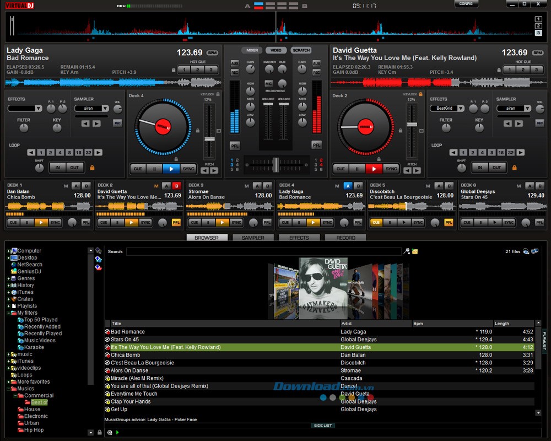Click the NetSearch icon in the browser sidebar

(x=14, y=265)
